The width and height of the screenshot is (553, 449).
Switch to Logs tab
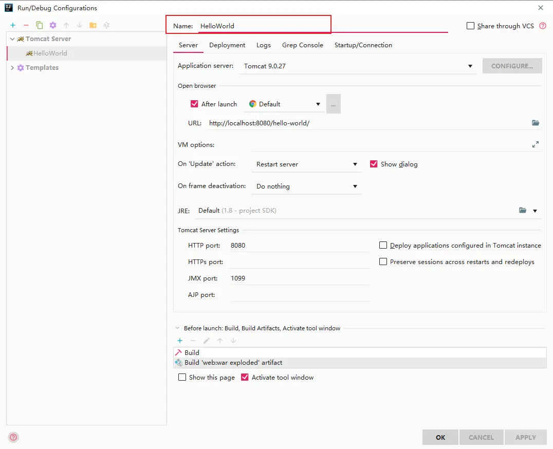point(264,45)
